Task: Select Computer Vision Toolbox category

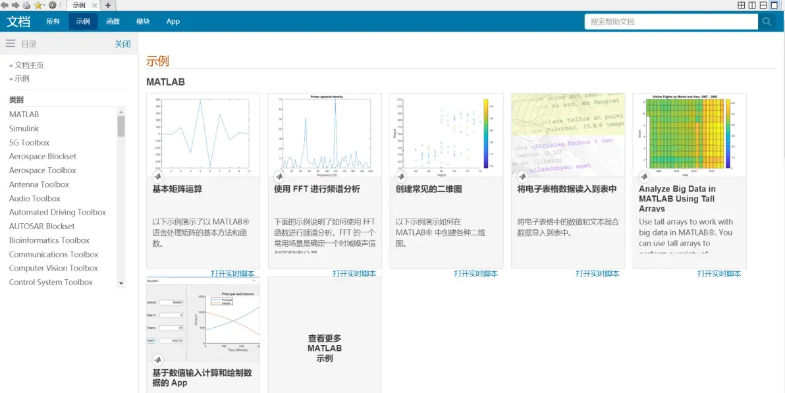Action: 53,269
